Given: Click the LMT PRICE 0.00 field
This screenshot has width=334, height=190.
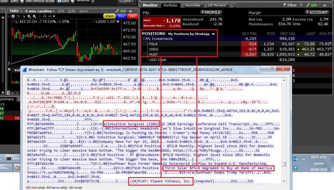Looking at the screenshot, I should (40, 1).
